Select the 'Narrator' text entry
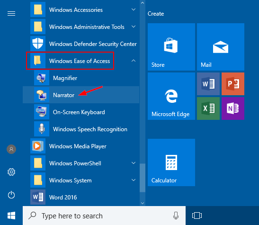The width and height of the screenshot is (259, 225). click(x=63, y=95)
